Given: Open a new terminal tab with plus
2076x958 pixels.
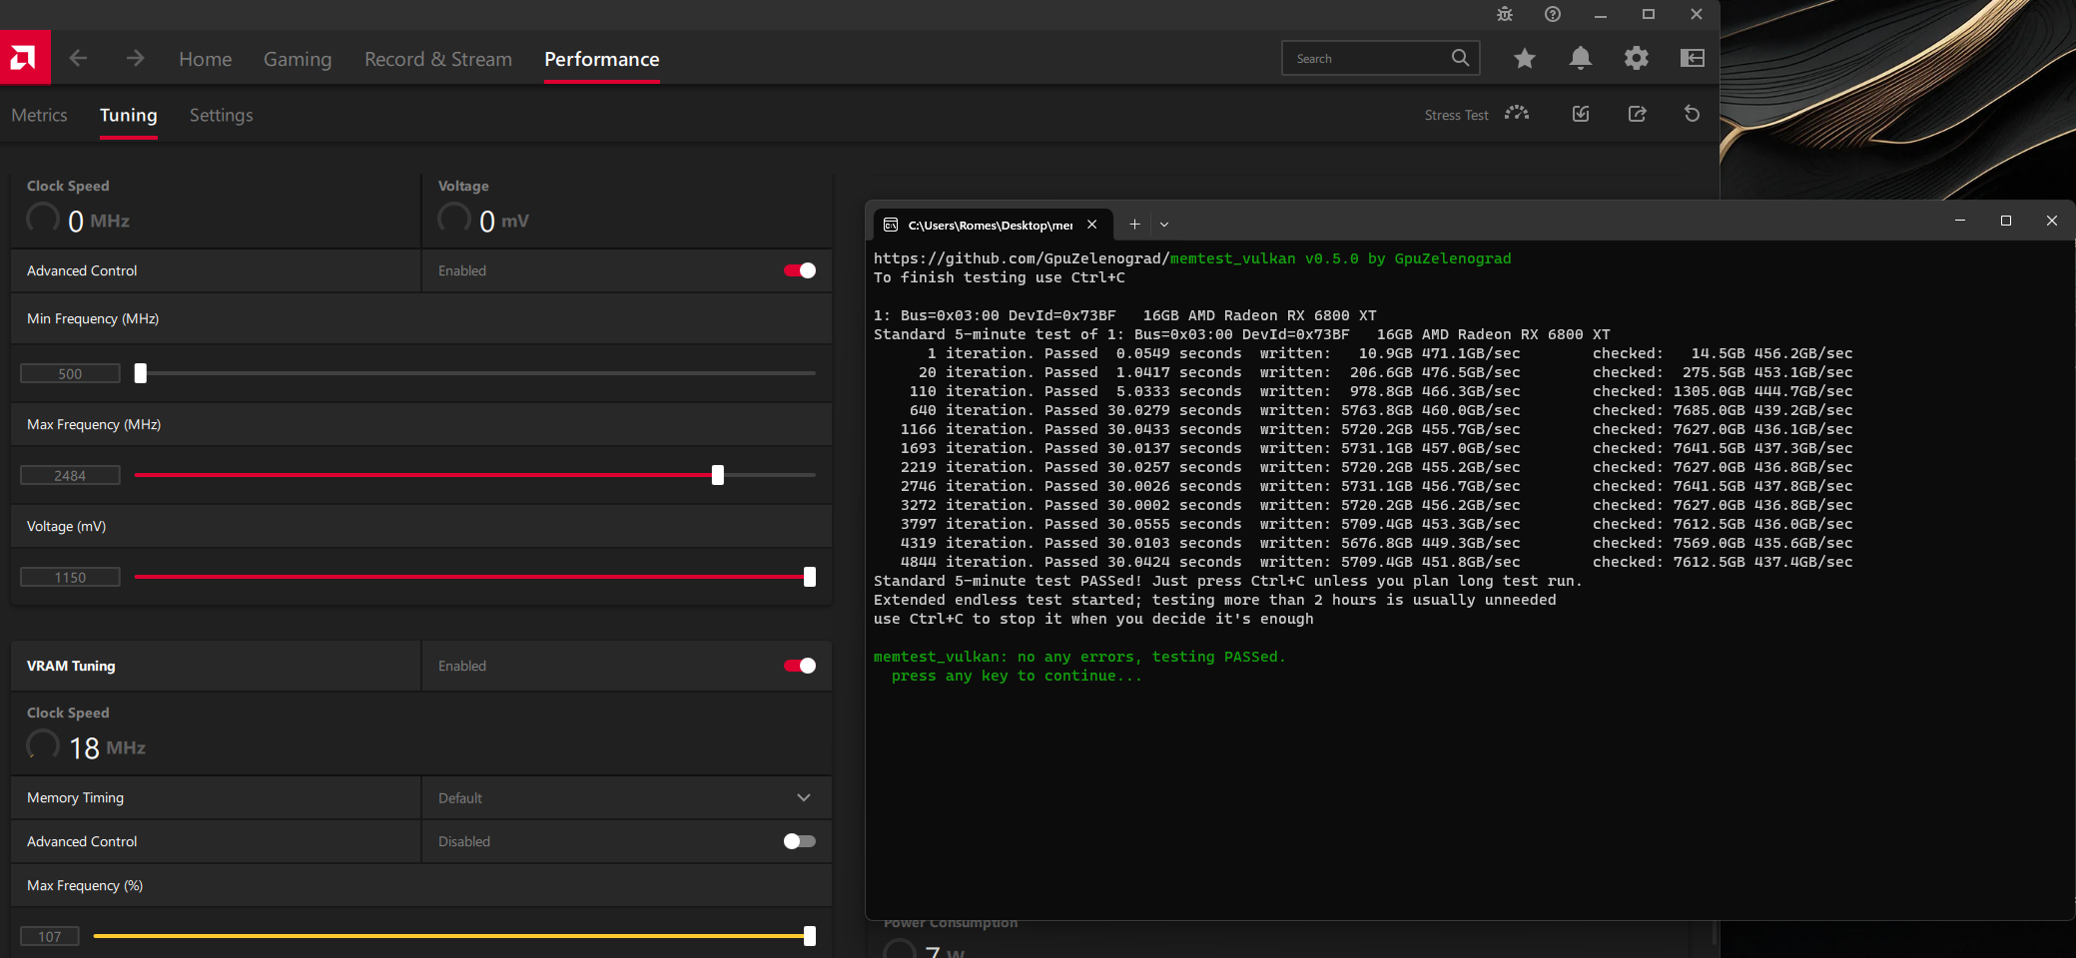Looking at the screenshot, I should point(1134,225).
